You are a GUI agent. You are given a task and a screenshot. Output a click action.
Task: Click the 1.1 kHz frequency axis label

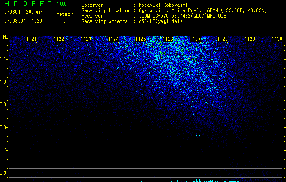point(4,59)
